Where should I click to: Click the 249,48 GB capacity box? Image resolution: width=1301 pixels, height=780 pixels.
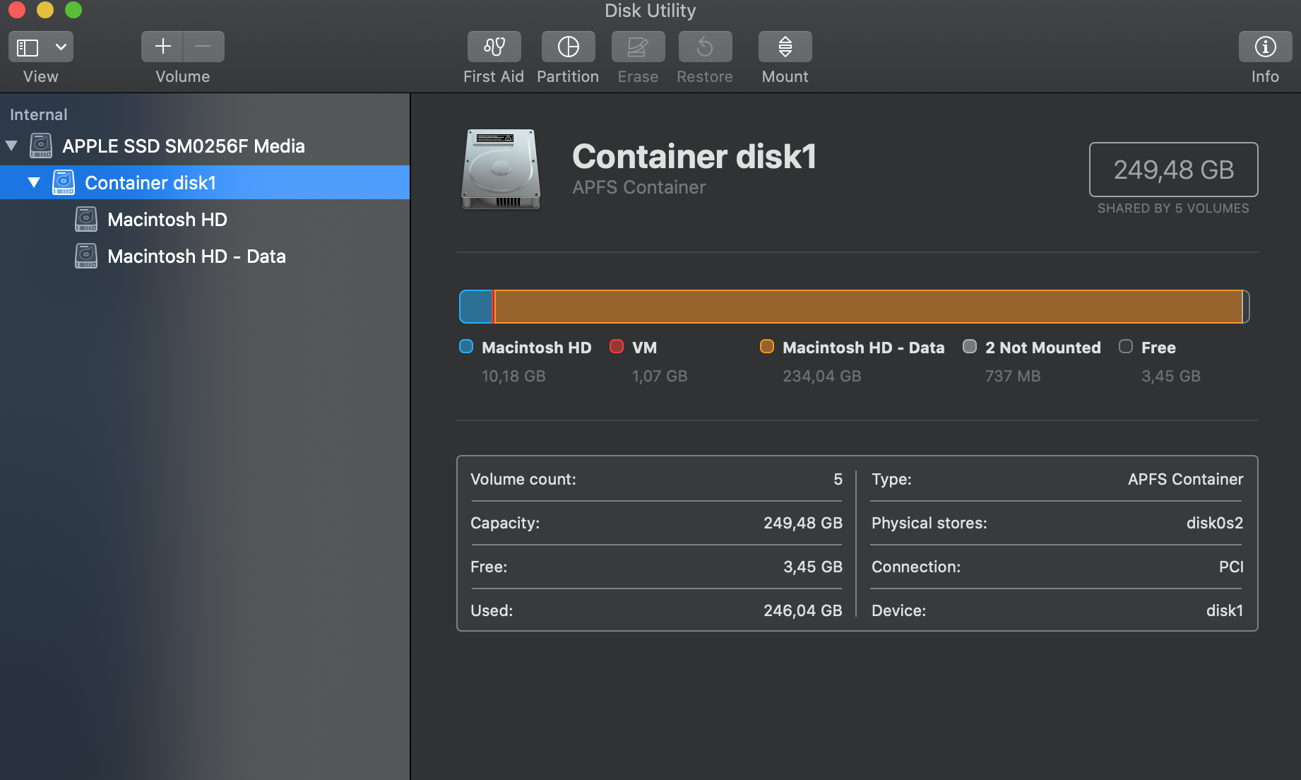coord(1173,170)
